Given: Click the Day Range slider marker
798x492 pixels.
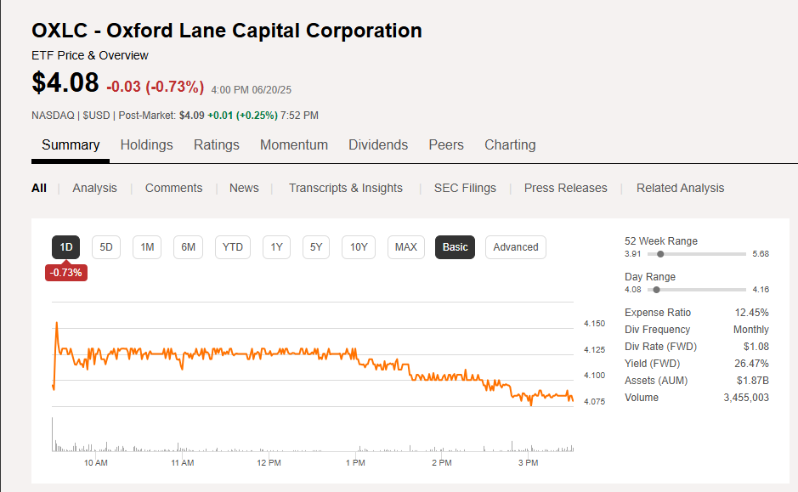Looking at the screenshot, I should tap(657, 290).
